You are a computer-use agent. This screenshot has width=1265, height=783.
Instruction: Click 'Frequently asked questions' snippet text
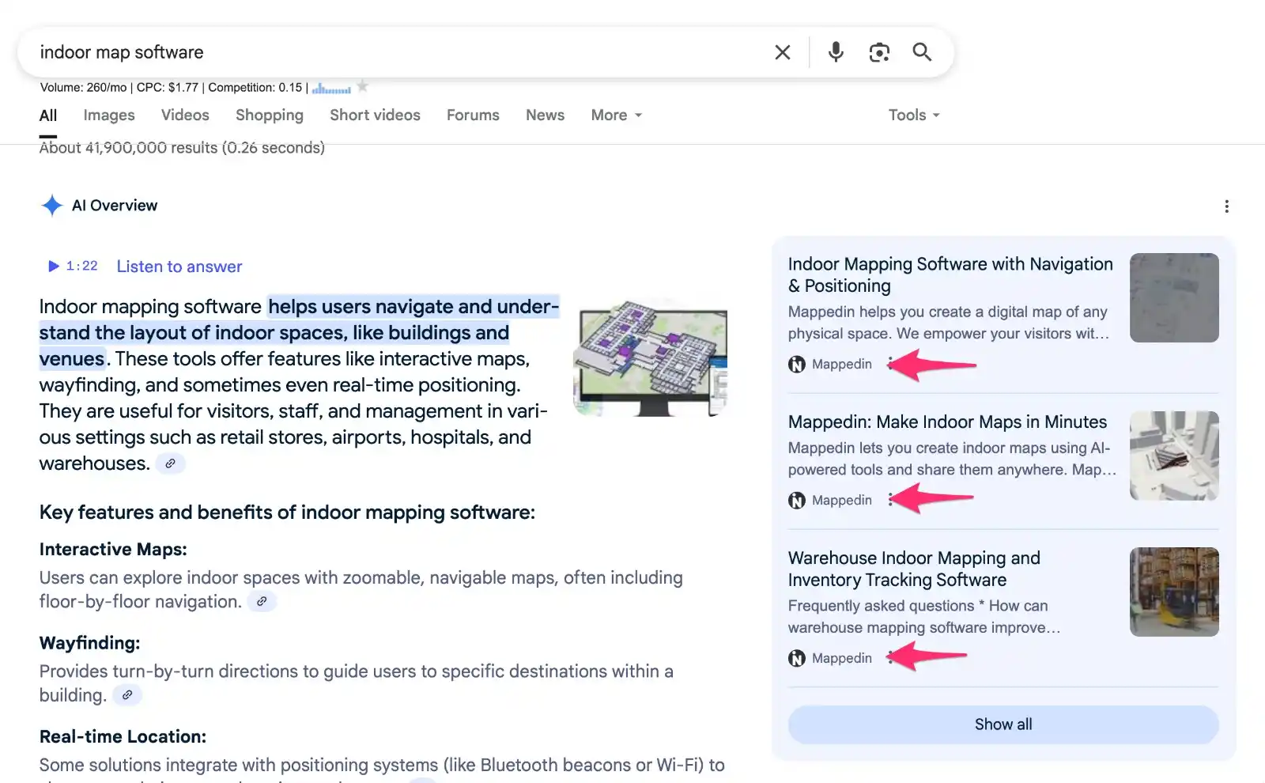(923, 617)
